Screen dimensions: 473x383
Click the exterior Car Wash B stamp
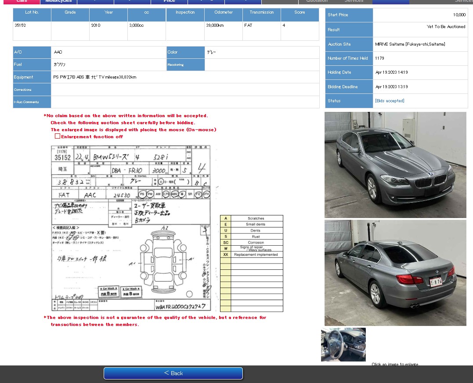131,292
